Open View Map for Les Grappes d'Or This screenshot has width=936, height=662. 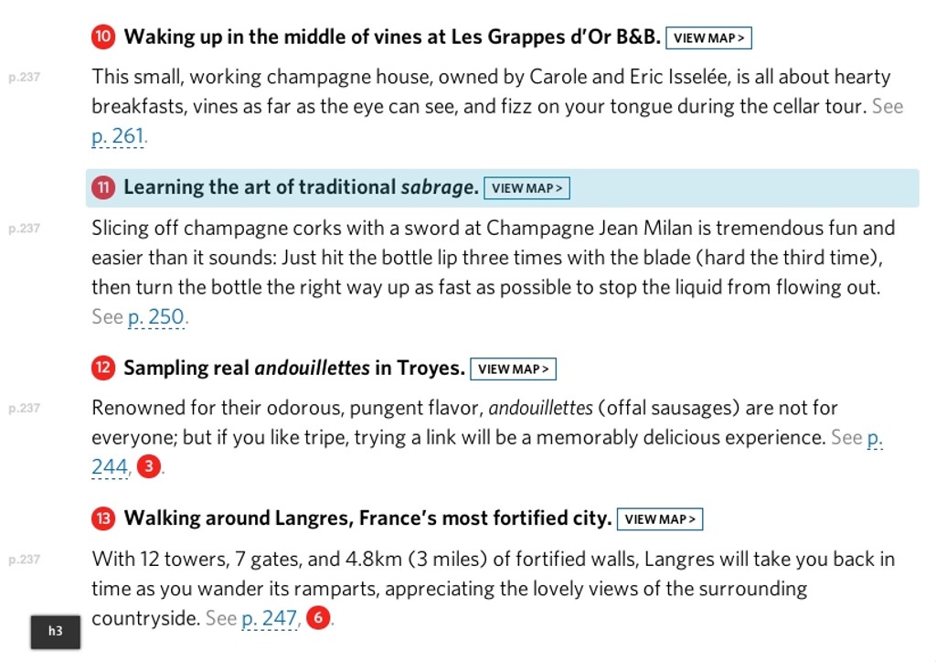click(708, 38)
